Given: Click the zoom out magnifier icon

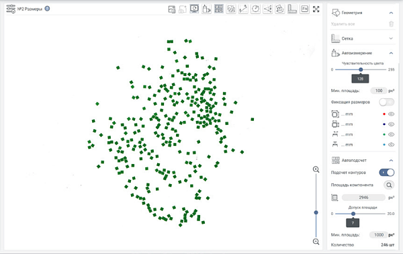Looking at the screenshot, I should [x=316, y=242].
